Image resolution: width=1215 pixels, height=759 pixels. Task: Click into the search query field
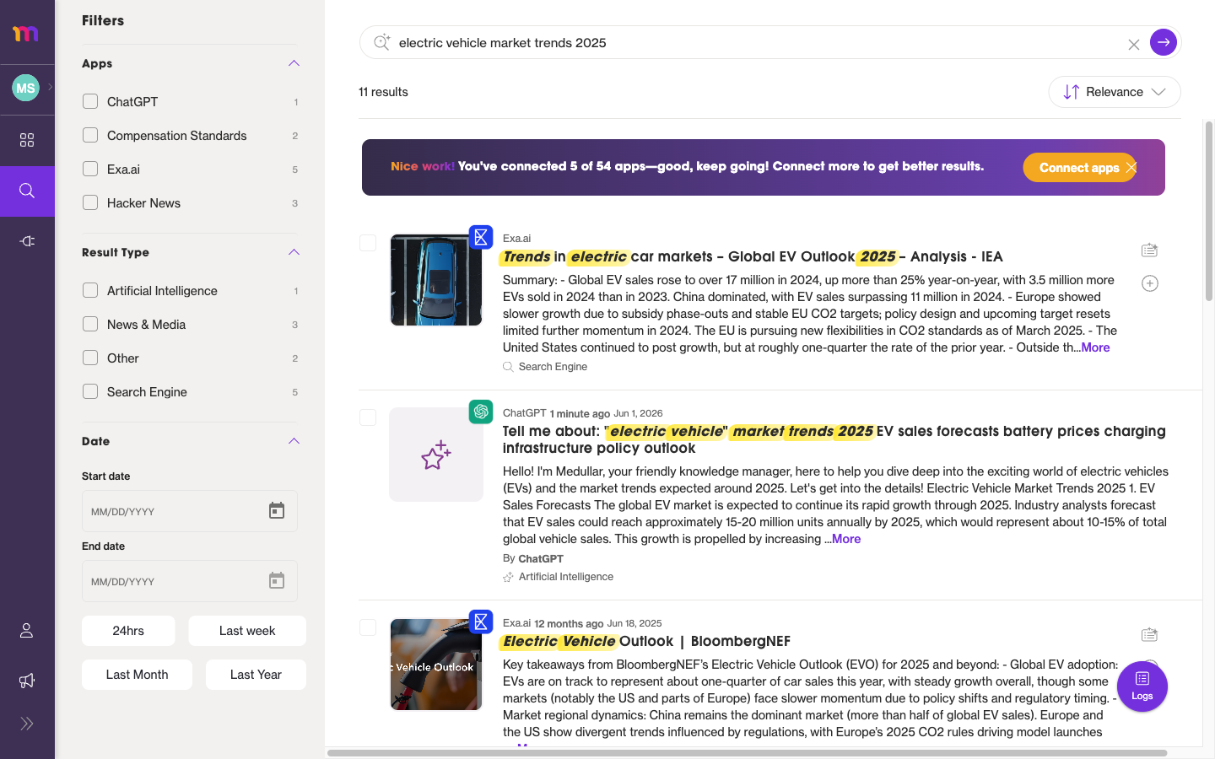[759, 42]
